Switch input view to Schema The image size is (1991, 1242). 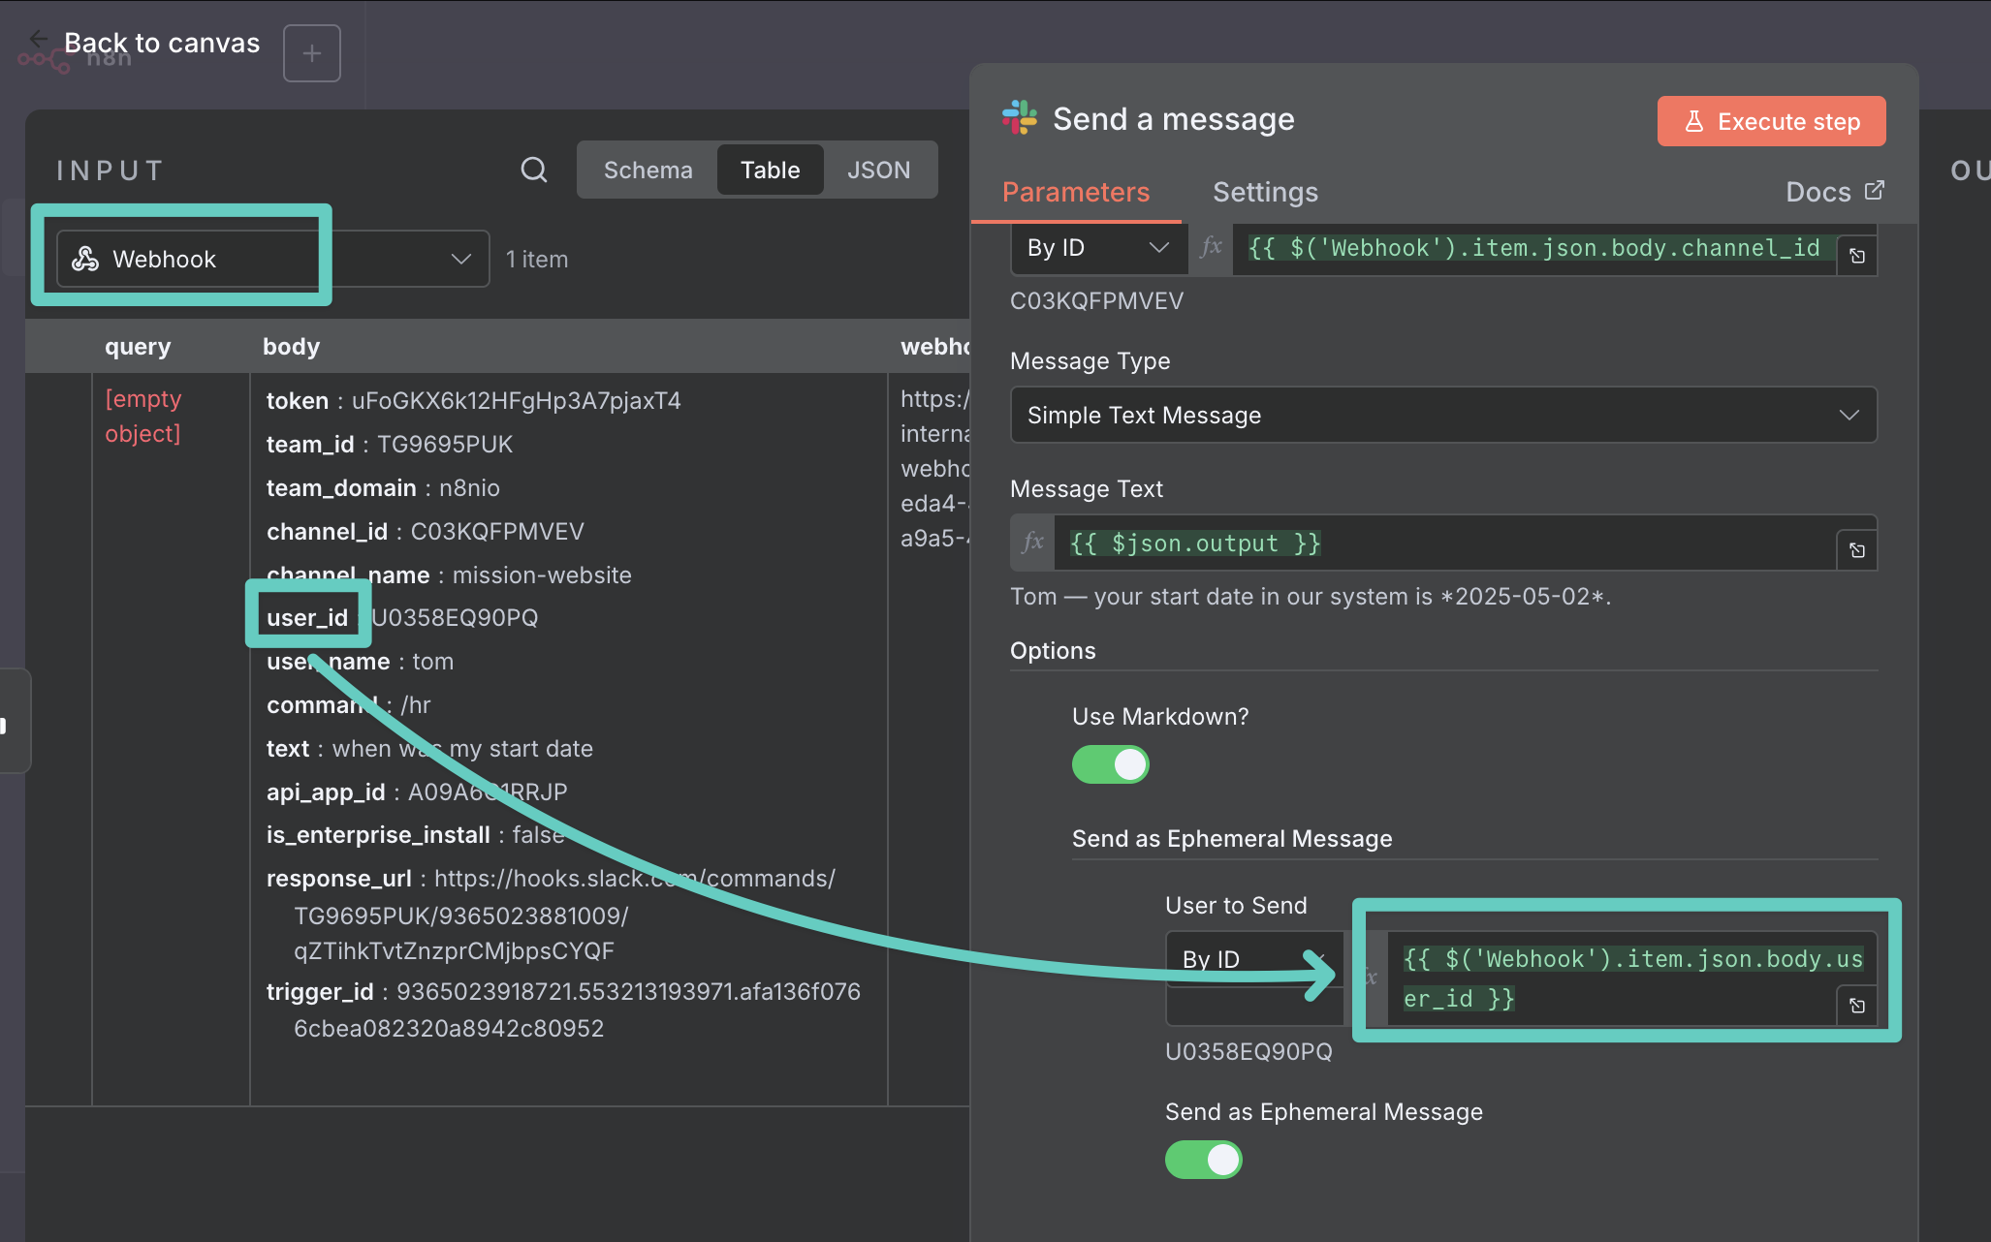[x=648, y=170]
